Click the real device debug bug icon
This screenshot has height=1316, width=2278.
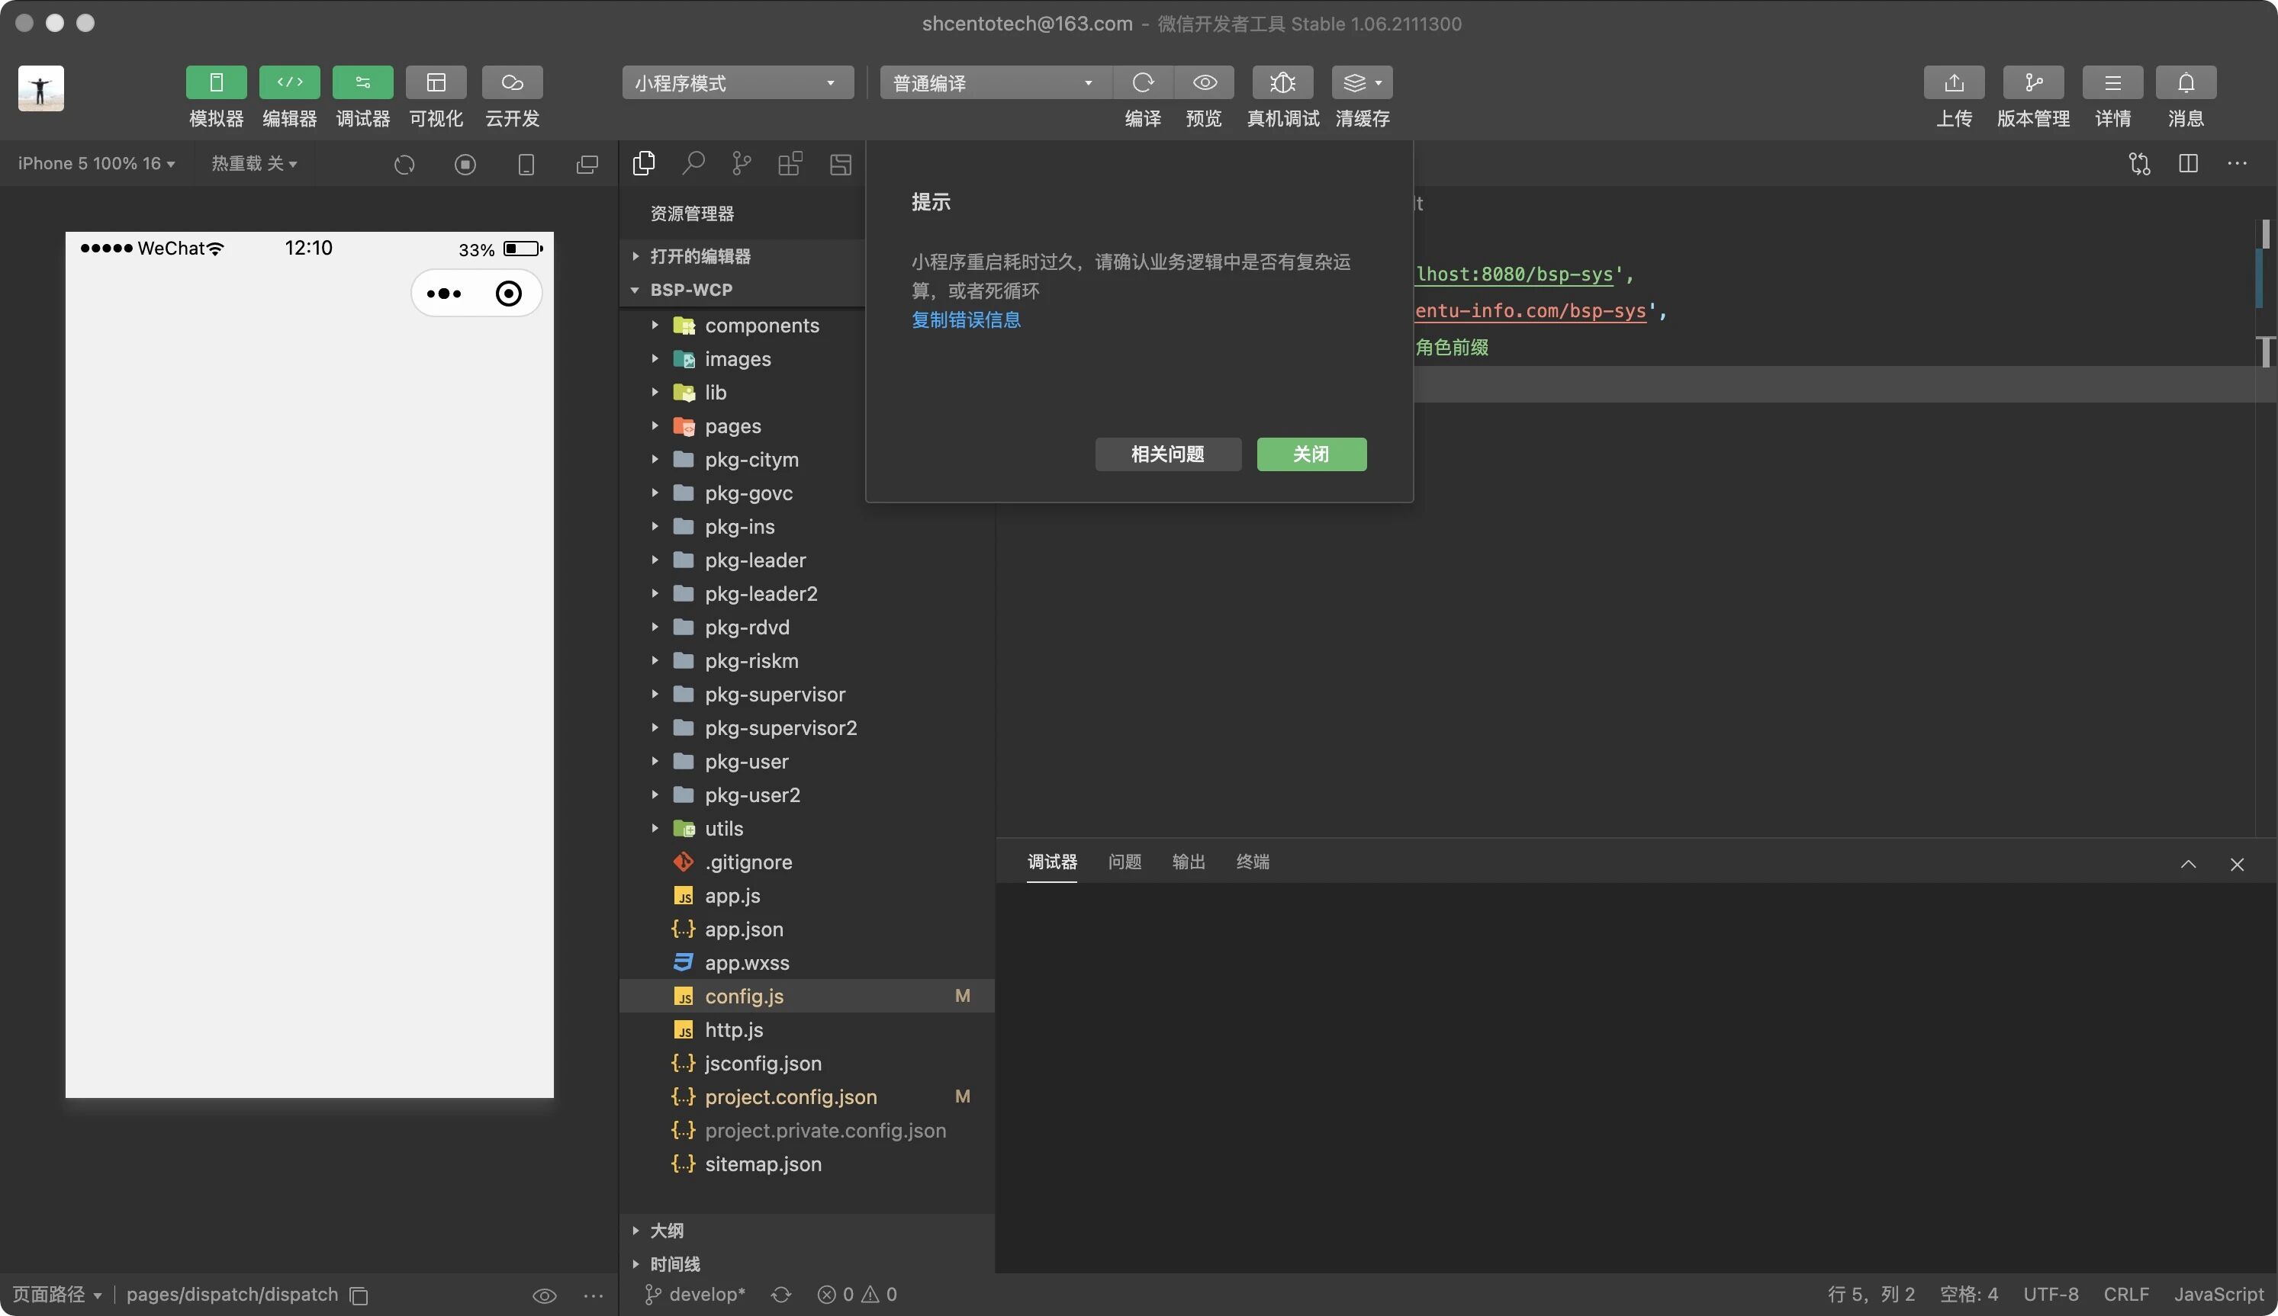(x=1282, y=83)
